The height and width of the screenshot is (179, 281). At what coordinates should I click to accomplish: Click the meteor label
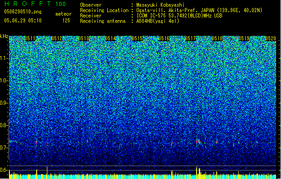(63, 14)
